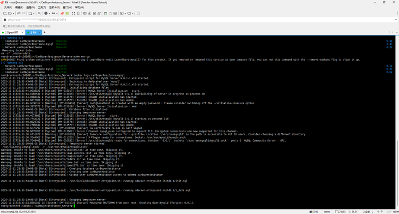Screen dimensions: 399x214
Task: Click the New Session toolbar icon
Action: 5,13
